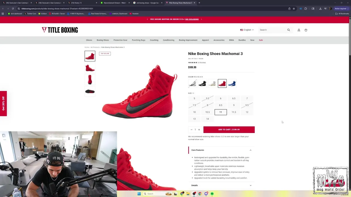351x197 pixels.
Task: Click the TITLE Boxing logo
Action: tap(60, 30)
